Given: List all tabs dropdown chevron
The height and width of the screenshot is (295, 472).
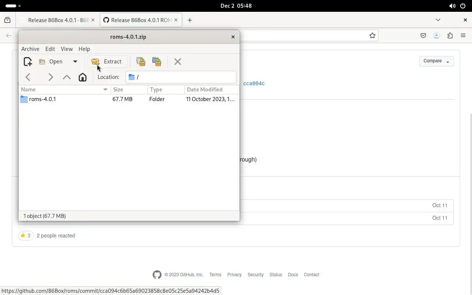Looking at the screenshot, I should click(x=438, y=20).
